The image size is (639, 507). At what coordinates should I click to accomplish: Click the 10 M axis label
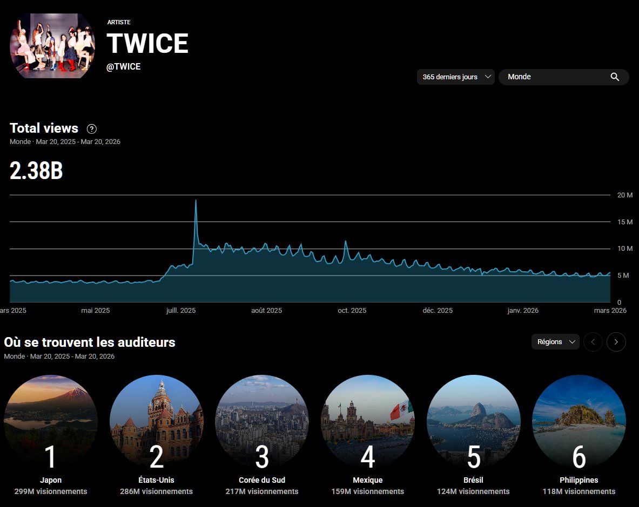tap(625, 249)
